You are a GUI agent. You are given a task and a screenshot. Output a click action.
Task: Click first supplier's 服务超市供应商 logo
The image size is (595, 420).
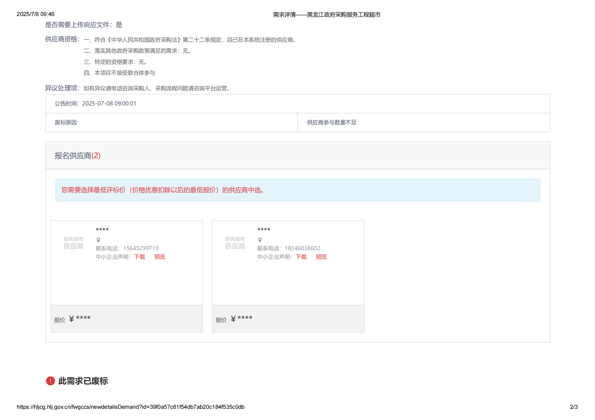click(x=74, y=243)
